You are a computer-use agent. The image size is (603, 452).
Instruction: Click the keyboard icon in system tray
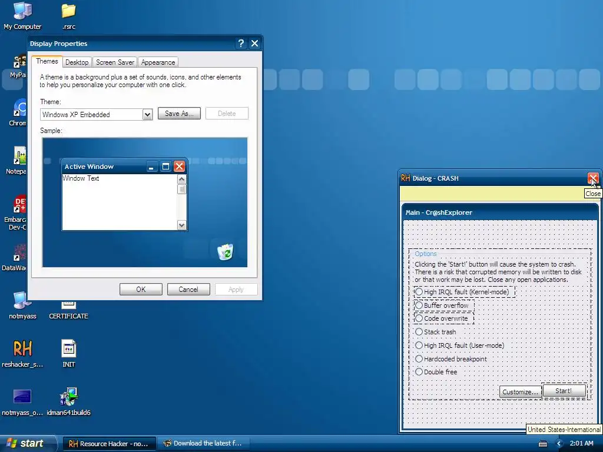coord(543,444)
